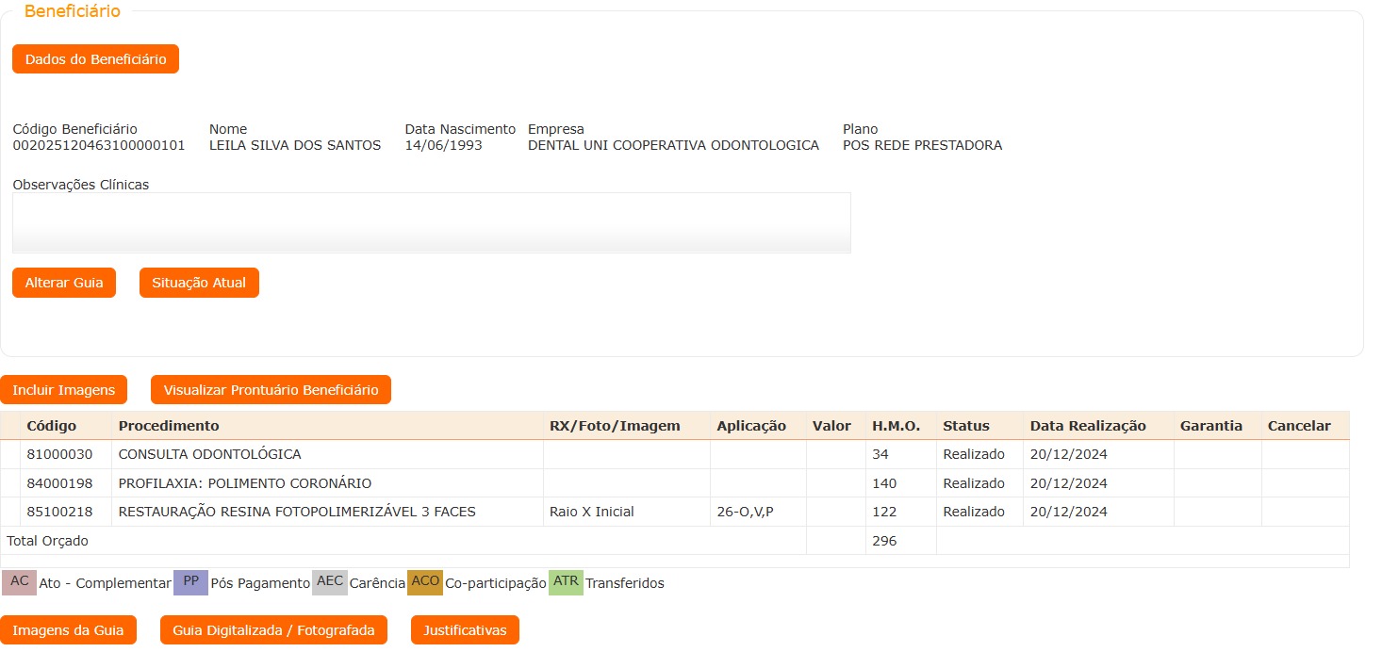Image resolution: width=1382 pixels, height=652 pixels.
Task: Click the Incluir Imagens button
Action: [63, 390]
